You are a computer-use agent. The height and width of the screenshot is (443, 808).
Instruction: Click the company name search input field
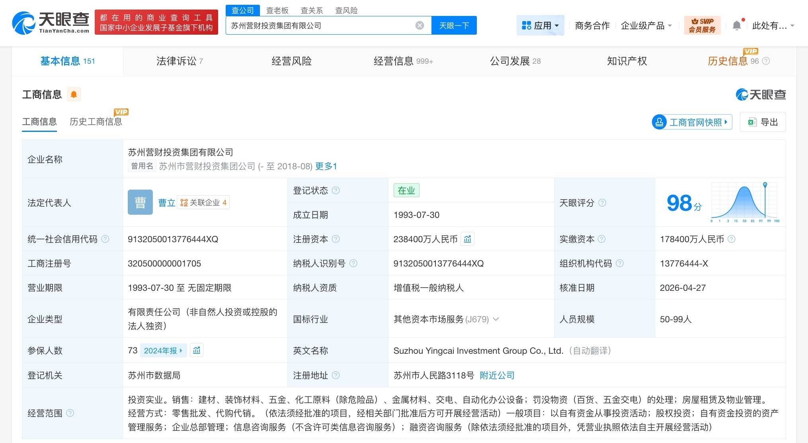pos(318,25)
